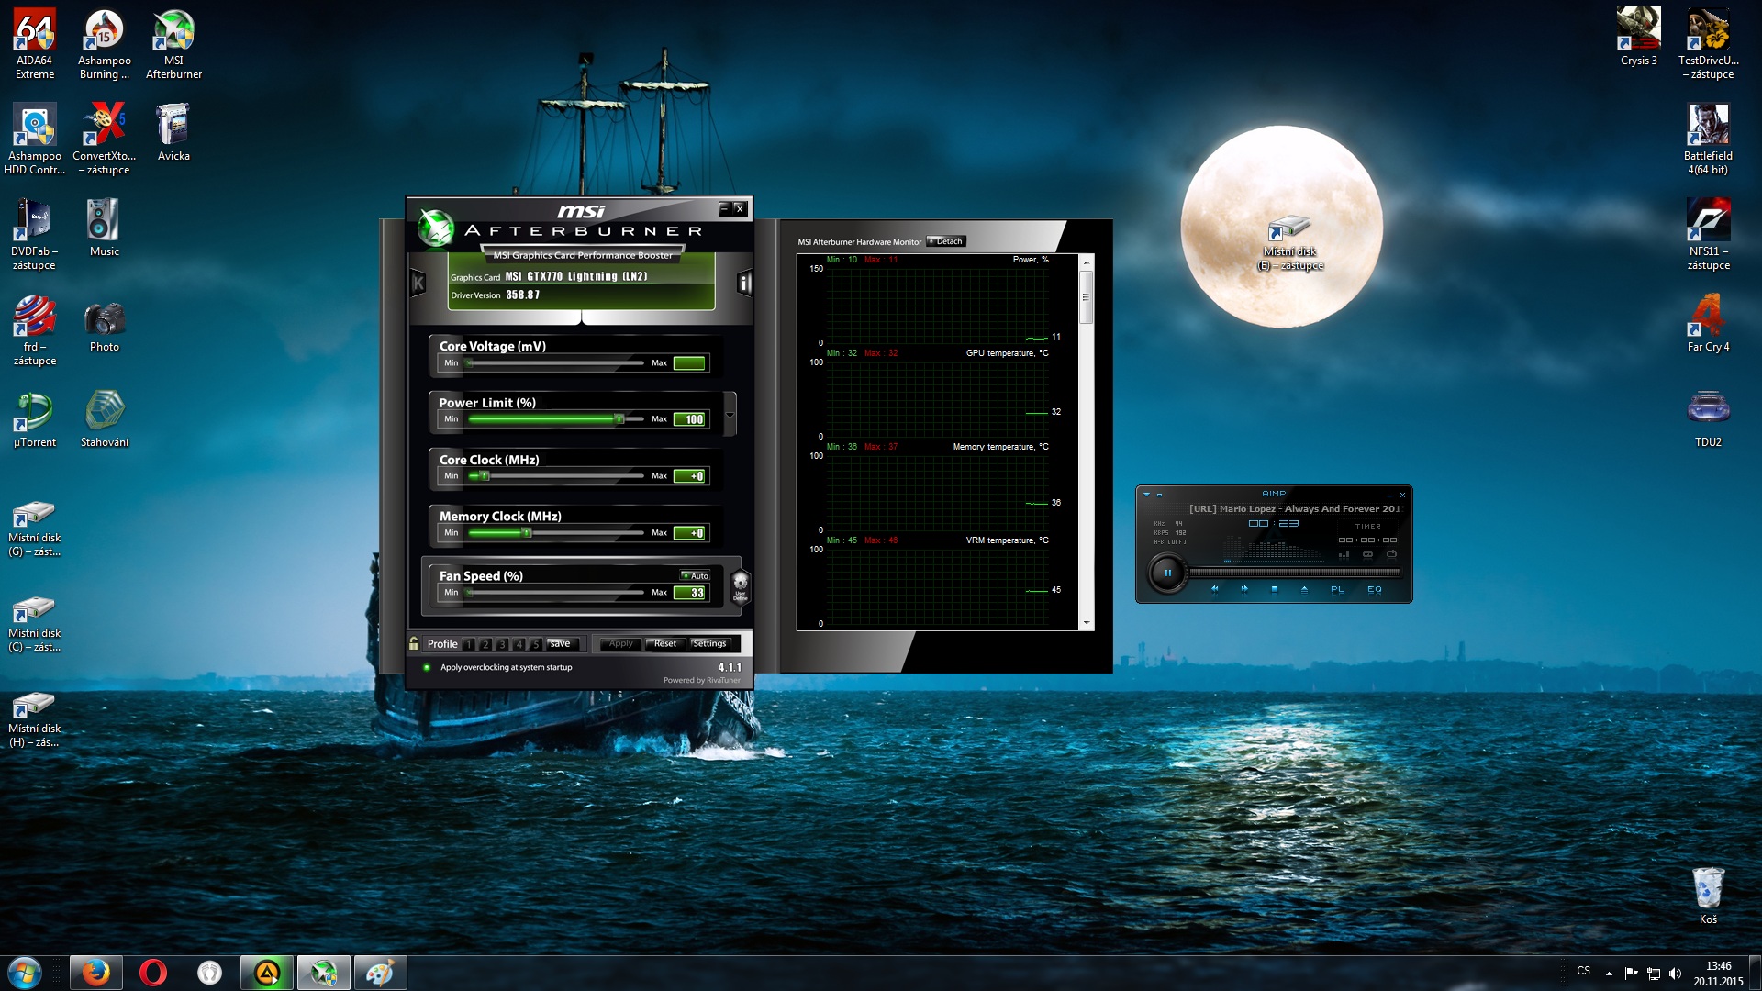Detach the Hardware Monitor window
Image resolution: width=1762 pixels, height=991 pixels.
[946, 241]
